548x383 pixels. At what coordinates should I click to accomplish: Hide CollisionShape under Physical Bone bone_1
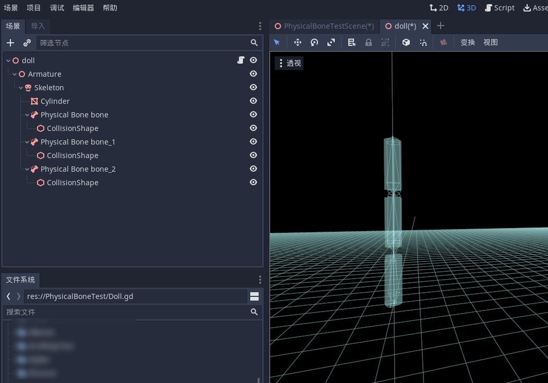pyautogui.click(x=253, y=155)
